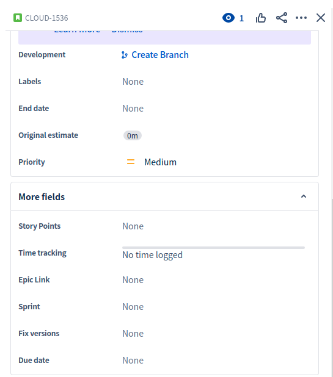Toggle the watch eye icon
This screenshot has width=333, height=377.
(229, 18)
